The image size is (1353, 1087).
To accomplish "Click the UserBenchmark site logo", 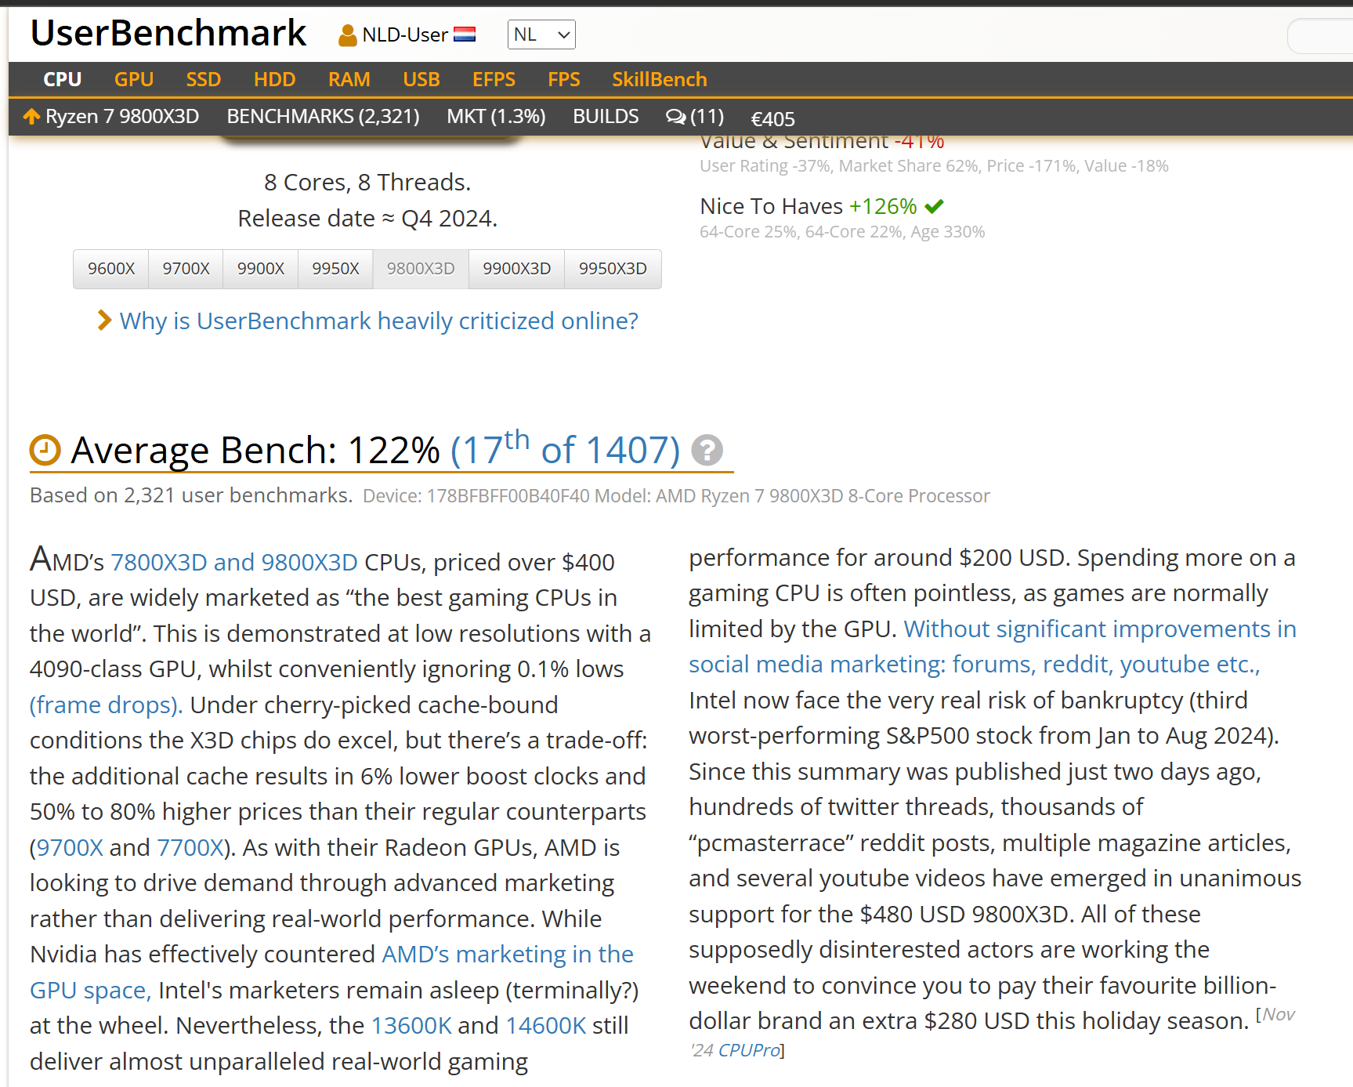I will click(168, 33).
